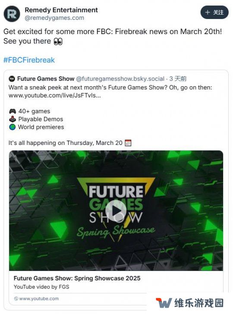Open the @remedygames.com handle
This screenshot has width=233, height=314.
point(54,18)
